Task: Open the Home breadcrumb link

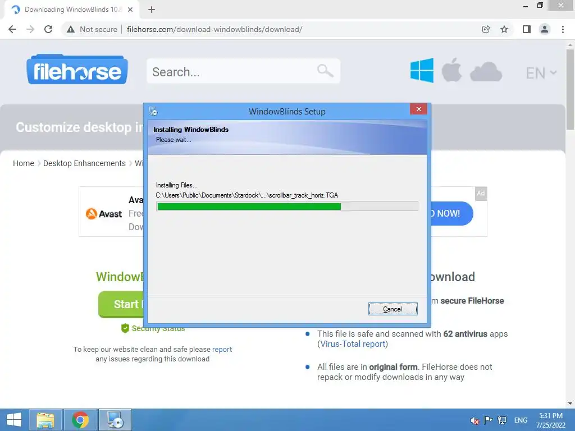Action: (x=24, y=163)
